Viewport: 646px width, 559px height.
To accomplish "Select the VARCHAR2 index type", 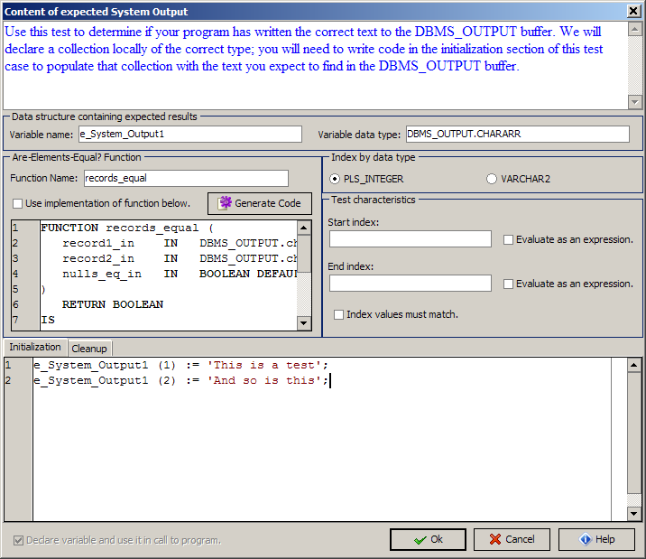I will coord(492,179).
